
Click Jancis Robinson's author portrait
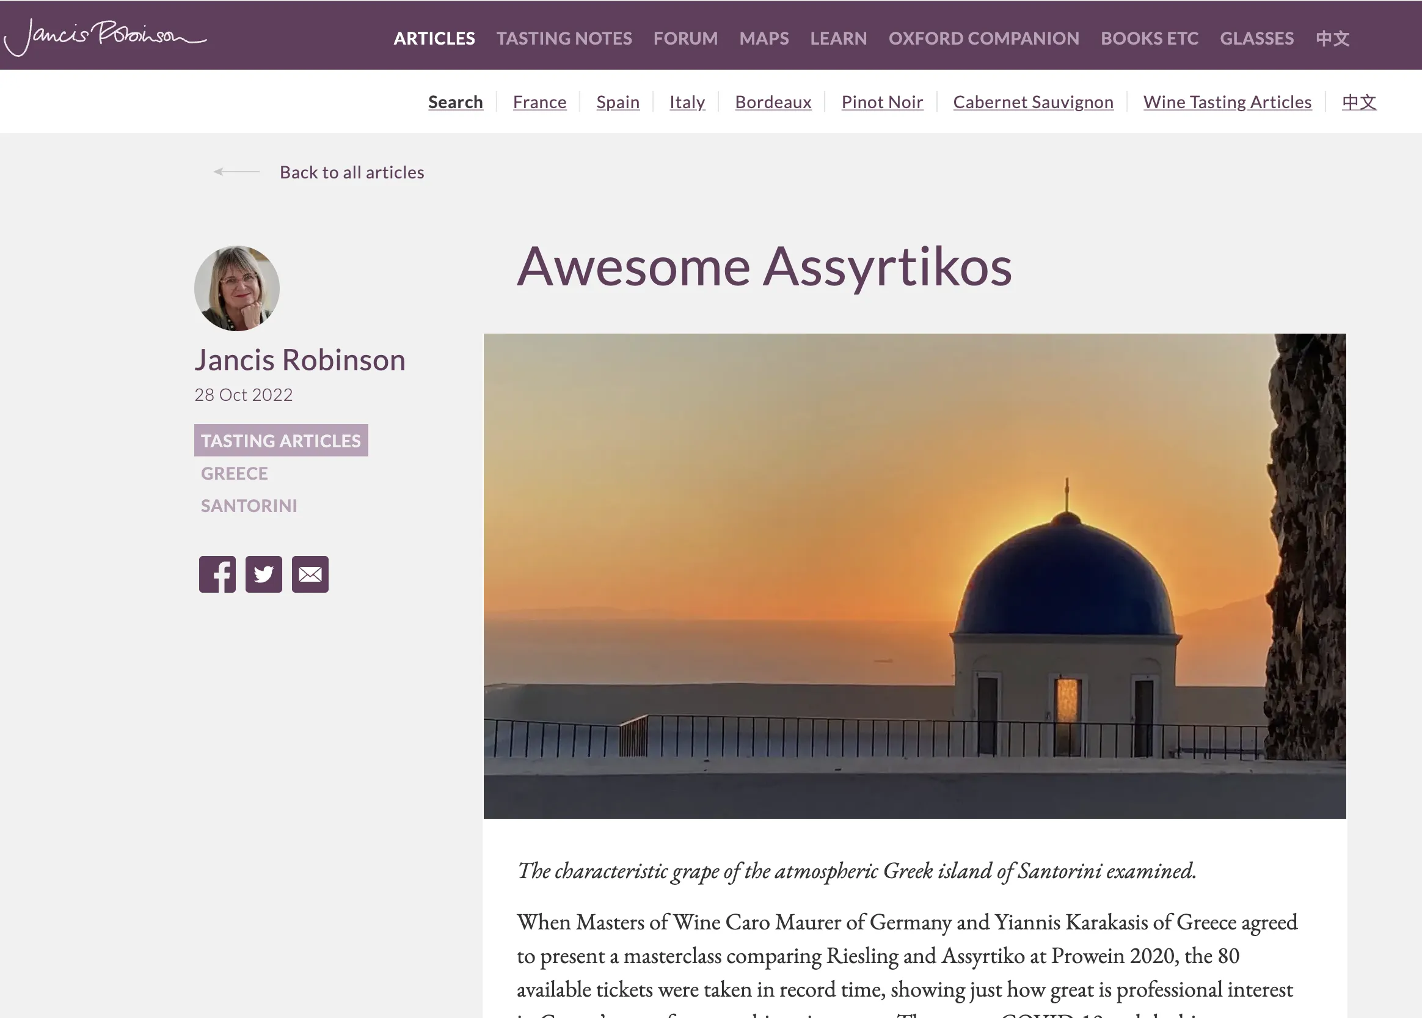237,288
